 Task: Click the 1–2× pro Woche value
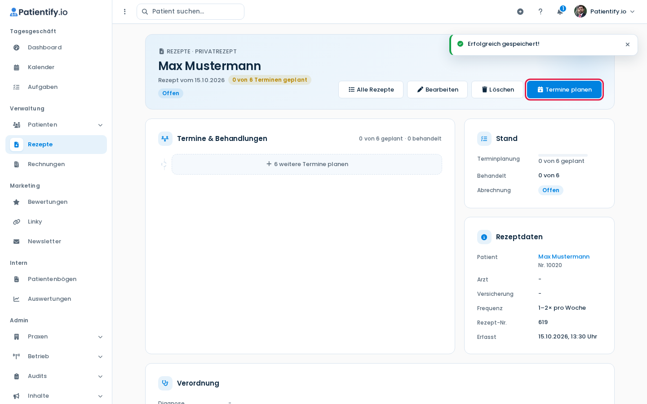(562, 308)
